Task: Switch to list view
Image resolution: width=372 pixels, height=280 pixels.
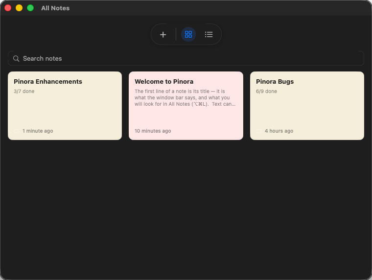Action: tap(209, 34)
